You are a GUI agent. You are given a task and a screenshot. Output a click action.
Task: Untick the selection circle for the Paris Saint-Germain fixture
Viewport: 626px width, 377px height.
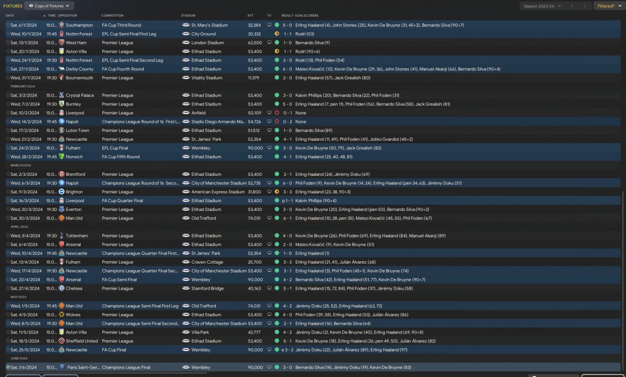point(8,367)
